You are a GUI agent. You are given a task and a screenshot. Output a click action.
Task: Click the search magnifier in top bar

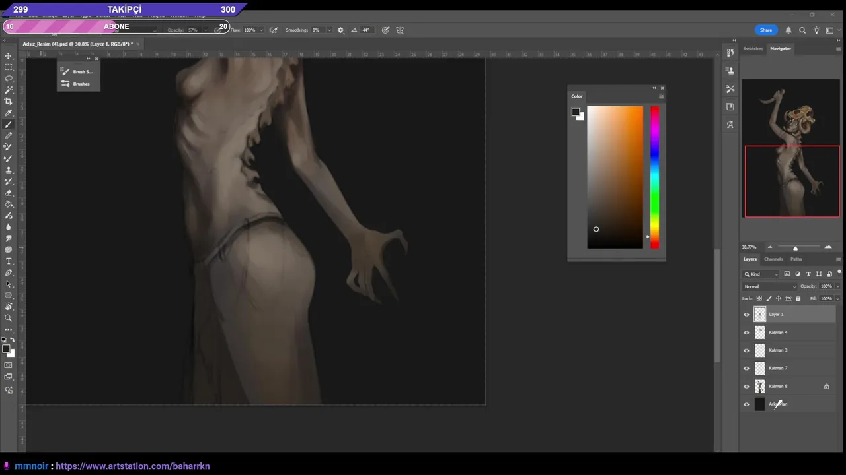pos(802,30)
